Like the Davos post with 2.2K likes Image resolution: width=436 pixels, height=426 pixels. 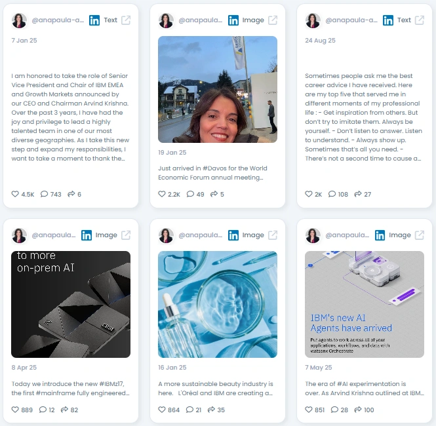[x=162, y=194]
